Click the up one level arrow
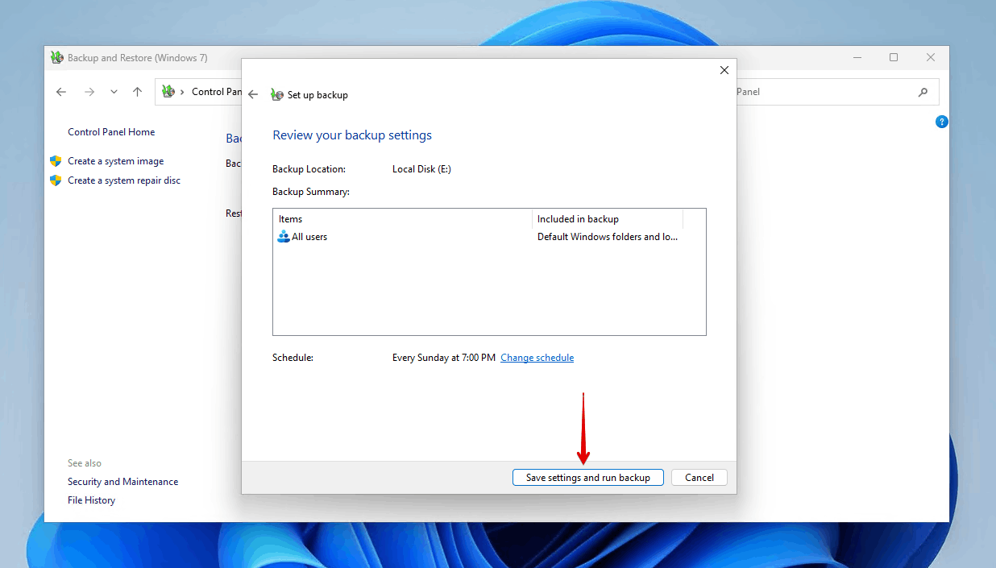The image size is (996, 568). click(137, 91)
